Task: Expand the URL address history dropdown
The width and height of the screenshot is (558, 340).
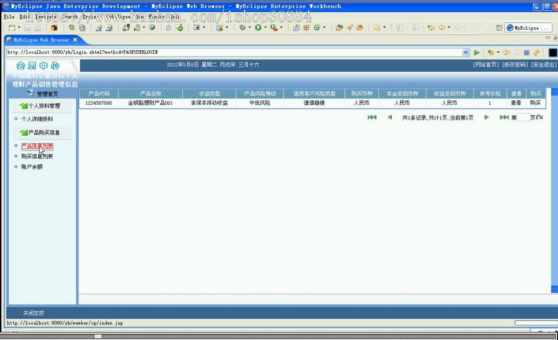Action: pos(466,52)
